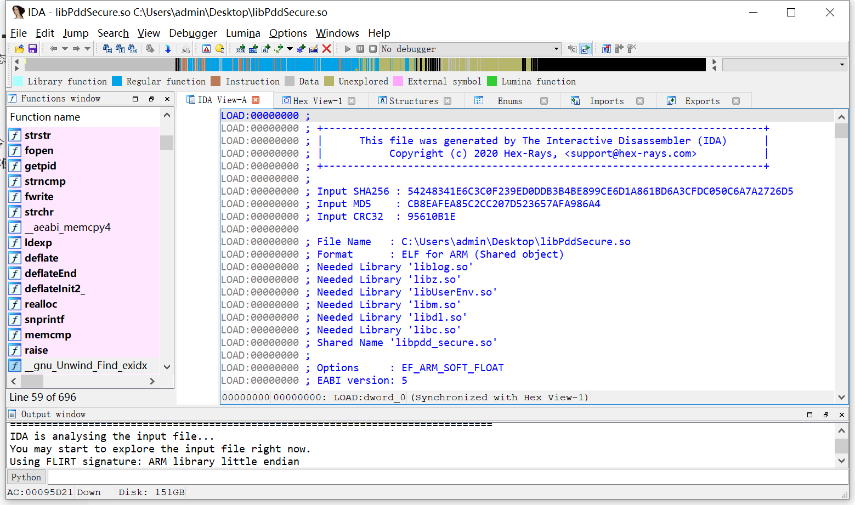Click the navigation band left arrow
The height and width of the screenshot is (505, 855).
[x=16, y=61]
